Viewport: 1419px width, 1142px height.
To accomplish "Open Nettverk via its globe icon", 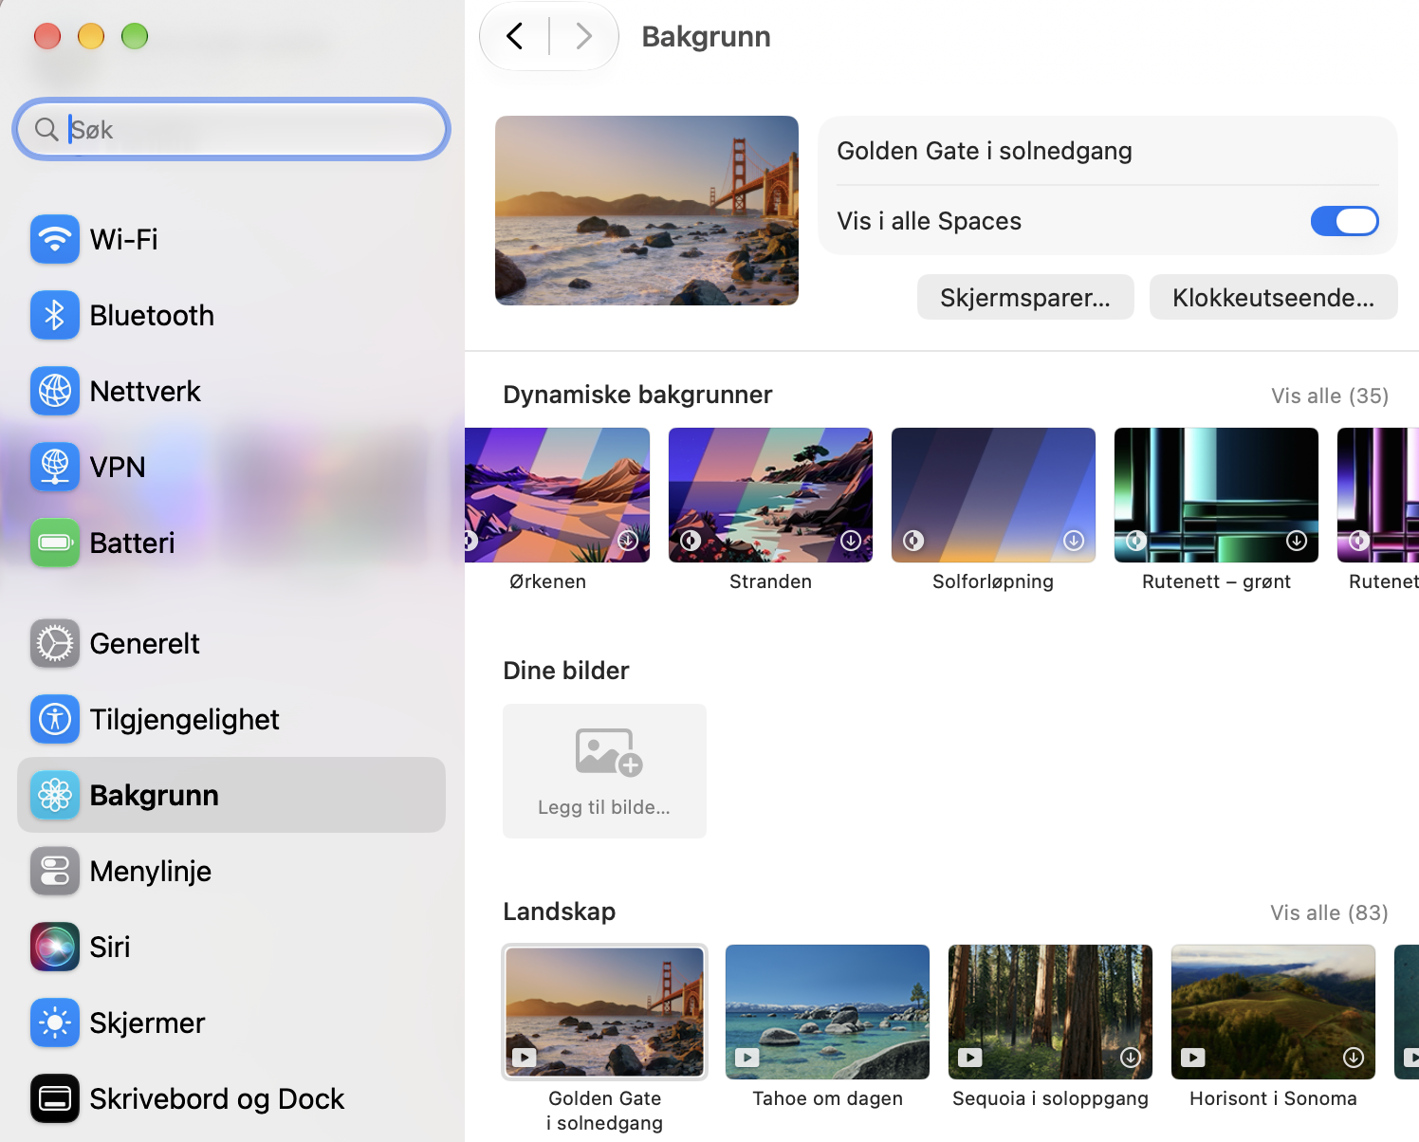I will pos(55,391).
